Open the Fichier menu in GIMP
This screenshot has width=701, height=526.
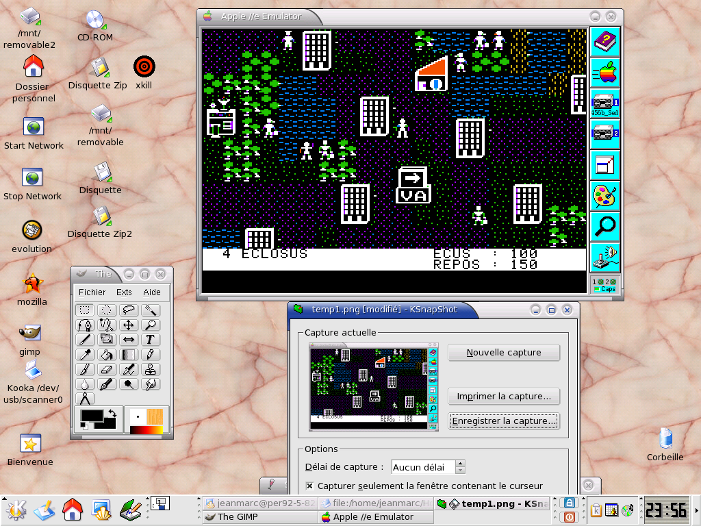point(92,292)
